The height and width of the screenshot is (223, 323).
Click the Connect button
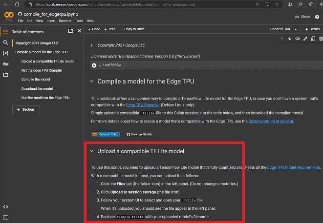pos(277,29)
